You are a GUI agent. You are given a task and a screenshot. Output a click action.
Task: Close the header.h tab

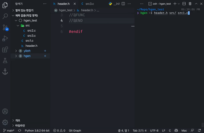click(x=75, y=4)
